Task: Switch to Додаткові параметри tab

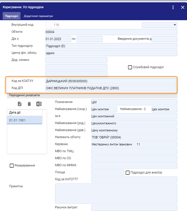Action: [40, 16]
